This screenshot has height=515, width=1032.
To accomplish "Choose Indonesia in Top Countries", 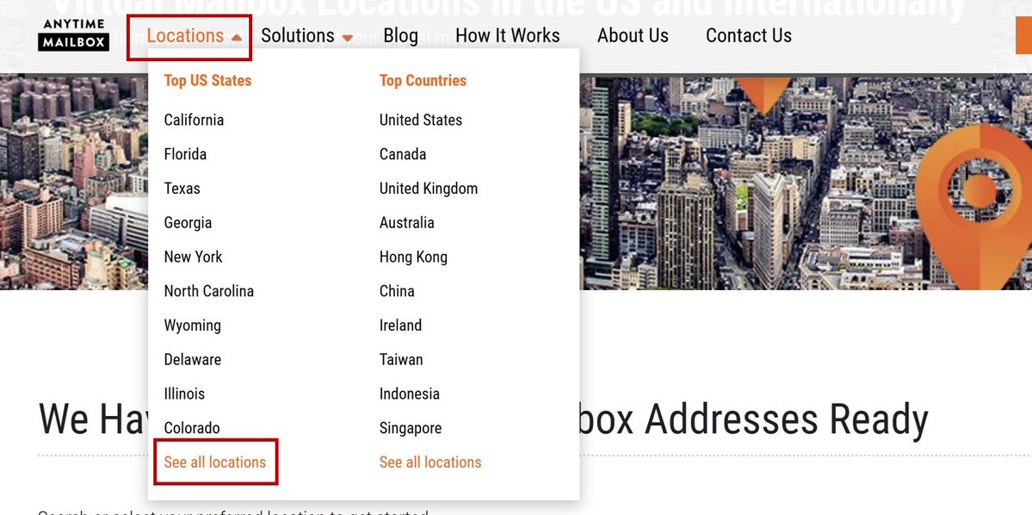I will click(x=410, y=394).
